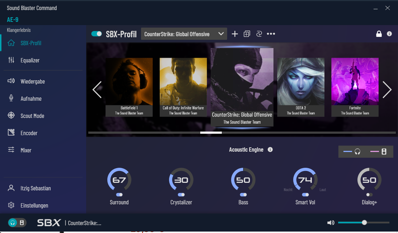Screen dimensions: 398x233
Task: Click the Einstellungen gear icon
Action: click(11, 205)
